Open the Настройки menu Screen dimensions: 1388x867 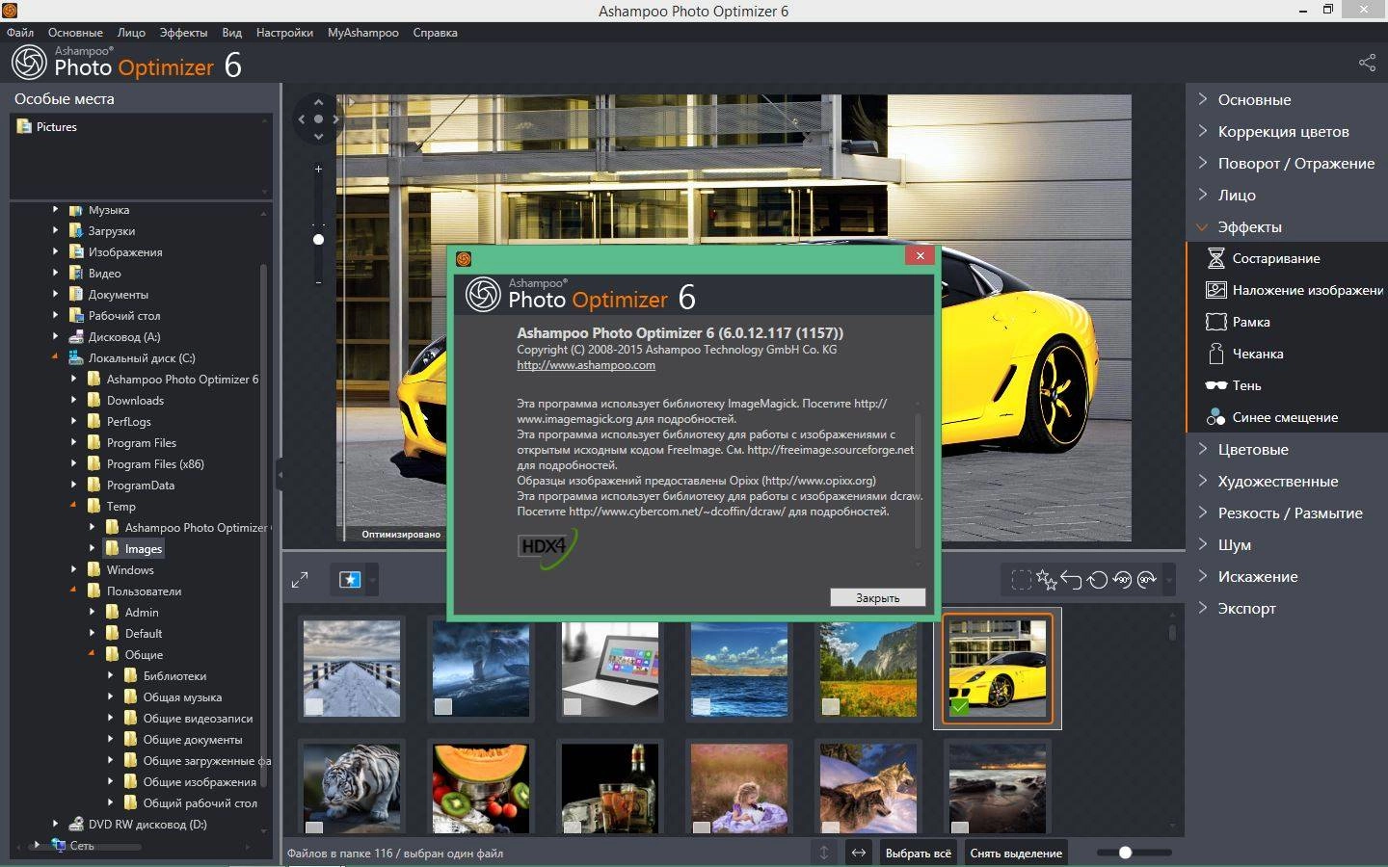(x=284, y=33)
